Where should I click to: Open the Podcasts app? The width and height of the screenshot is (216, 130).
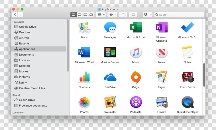point(136,102)
